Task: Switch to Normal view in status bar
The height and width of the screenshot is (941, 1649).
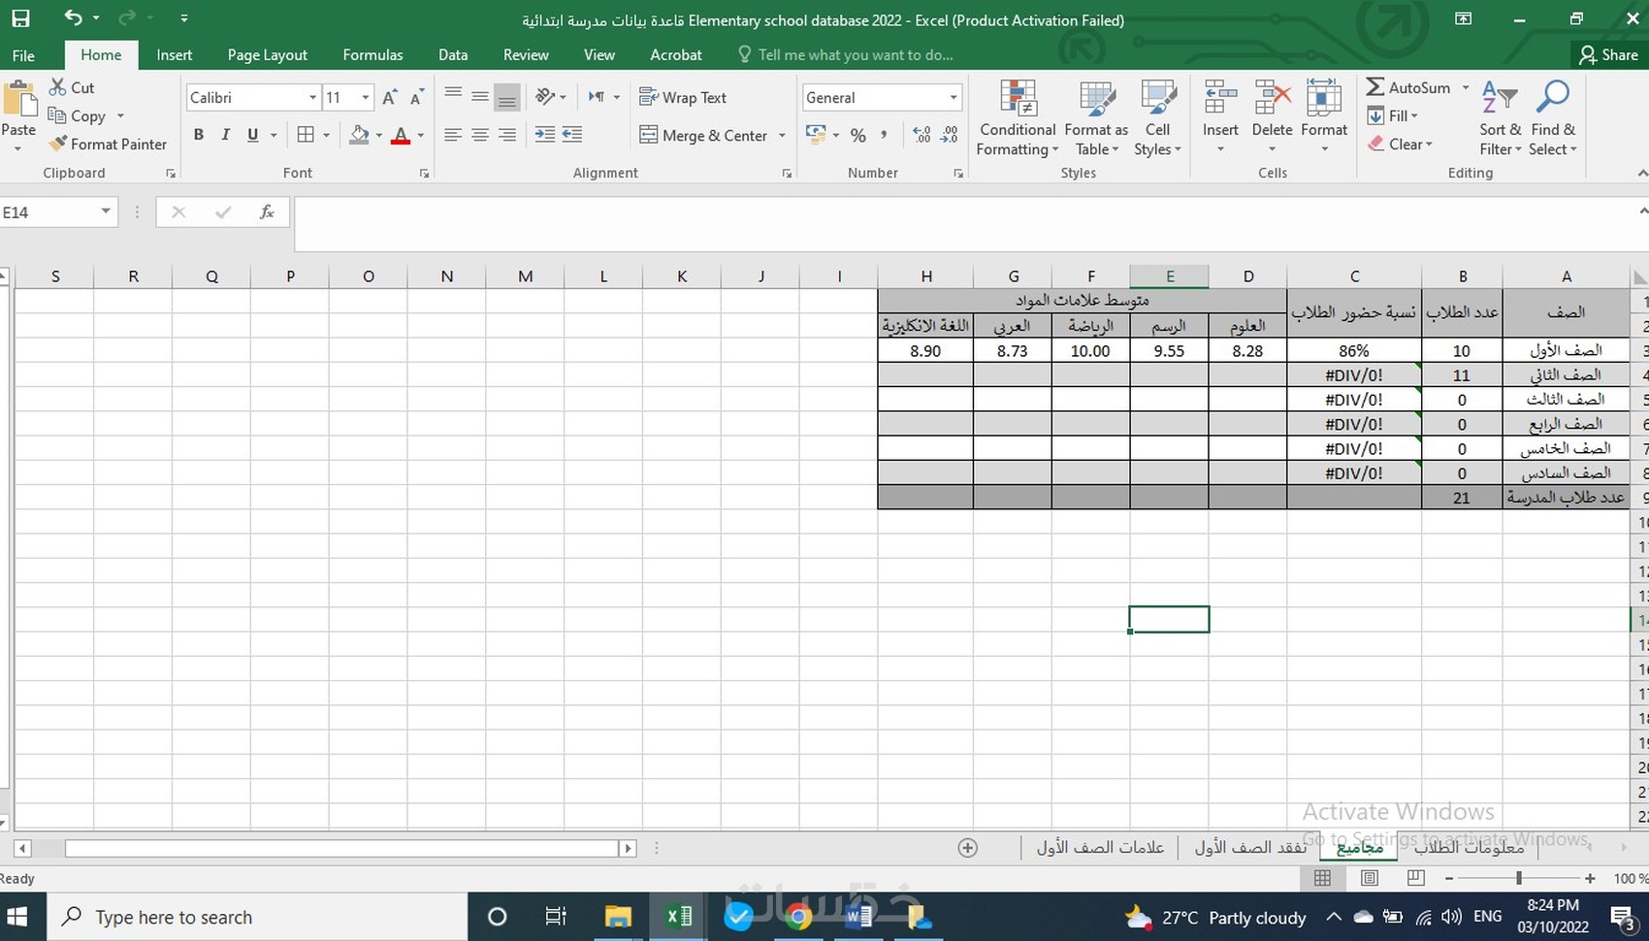Action: tap(1322, 878)
